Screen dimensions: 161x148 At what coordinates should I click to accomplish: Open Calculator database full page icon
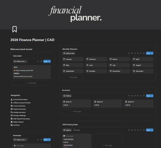[38, 61]
